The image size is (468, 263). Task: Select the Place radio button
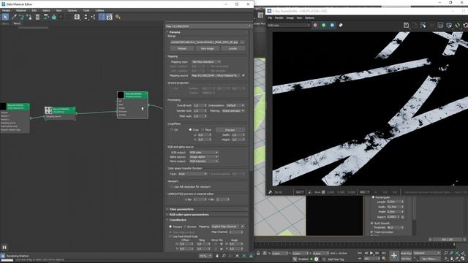203,130
